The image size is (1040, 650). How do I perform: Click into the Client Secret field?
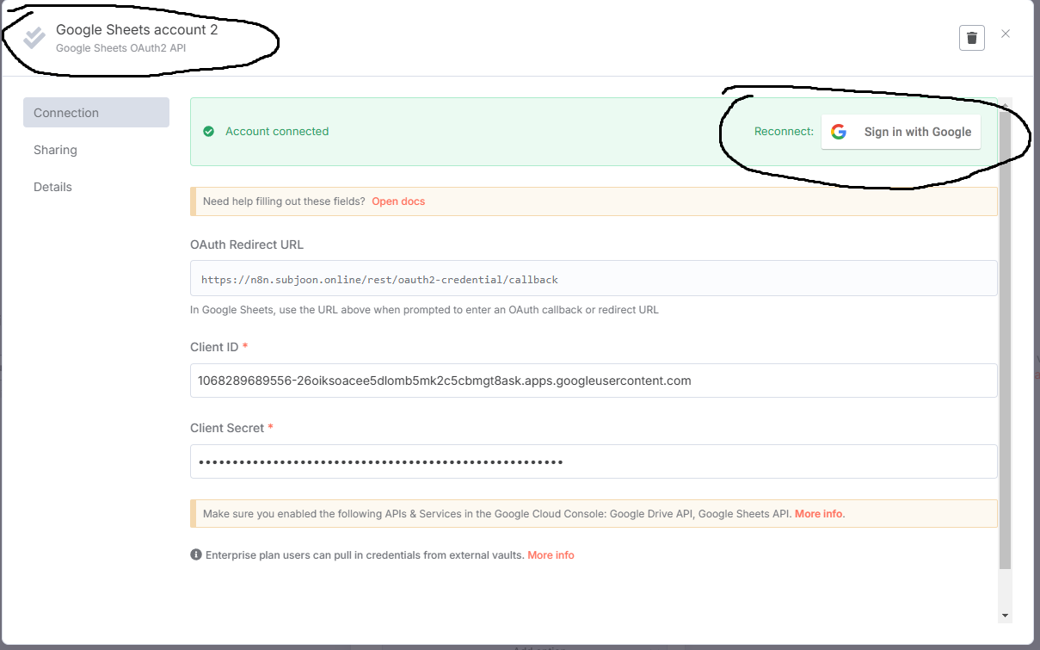click(x=594, y=461)
